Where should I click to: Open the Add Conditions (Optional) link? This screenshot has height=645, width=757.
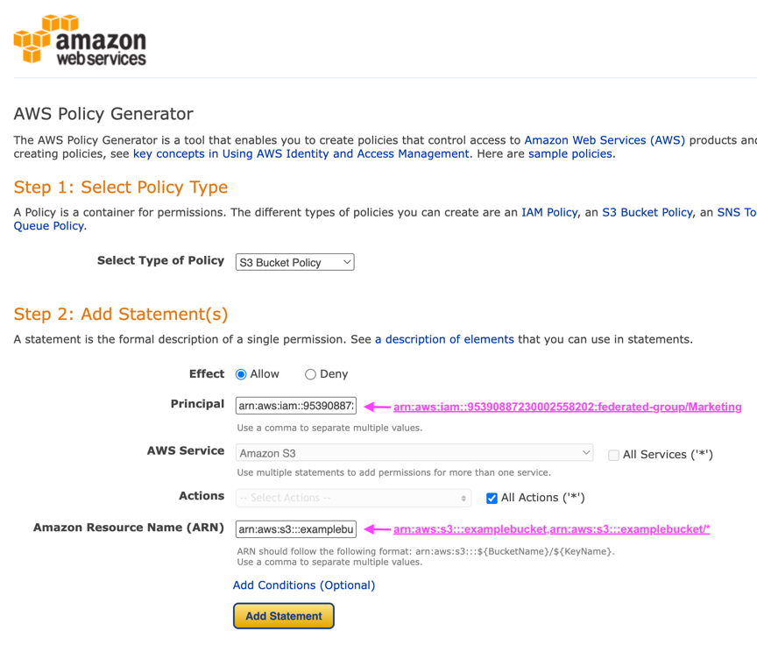tap(304, 585)
